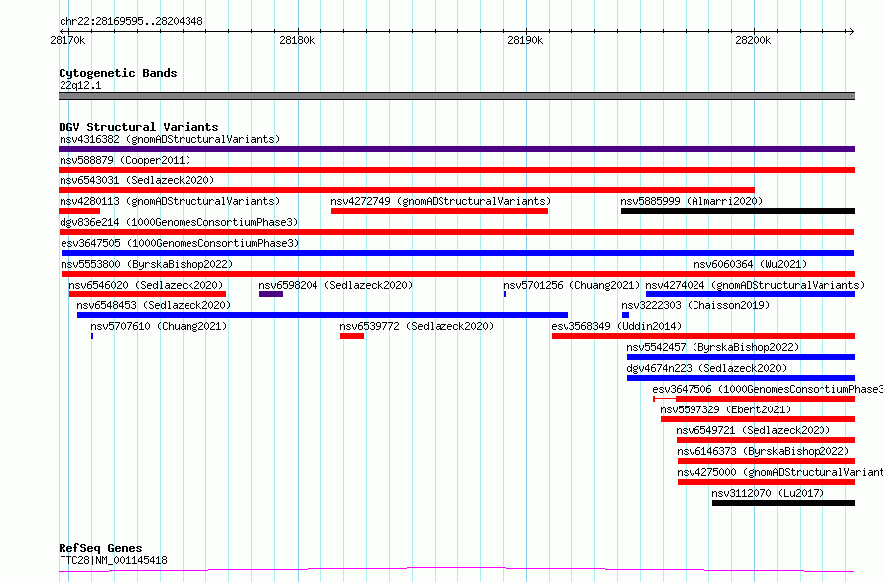Open the nsv5885999 (Almarri2020) label
Viewport: 883px width, 582px height.
692,201
